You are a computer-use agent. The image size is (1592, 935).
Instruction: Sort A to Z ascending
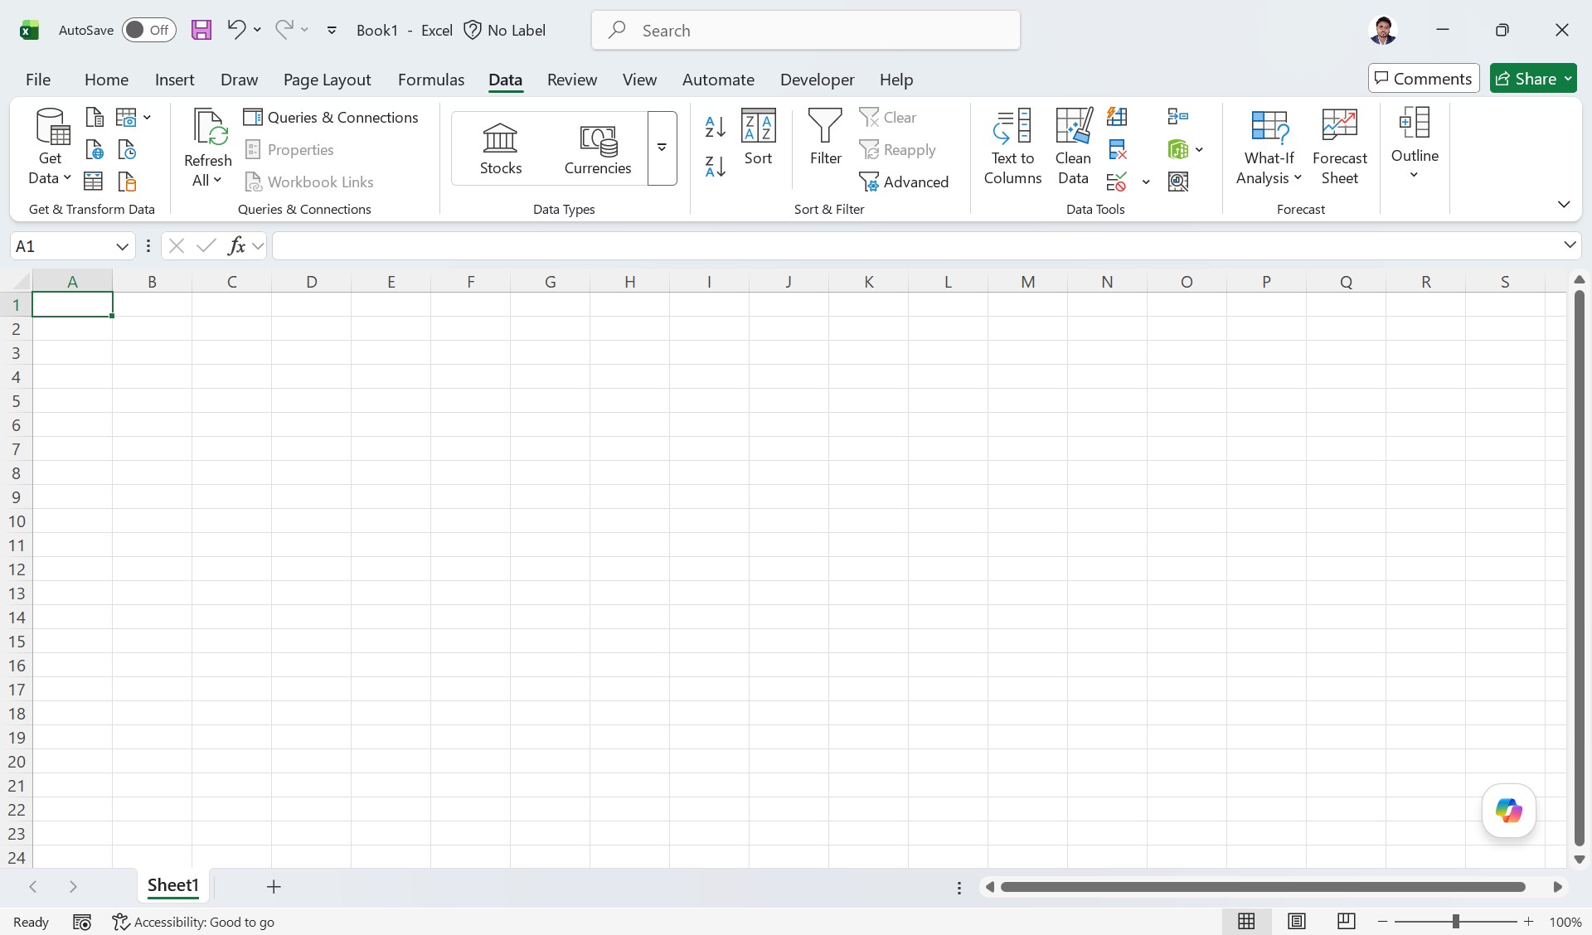(716, 127)
